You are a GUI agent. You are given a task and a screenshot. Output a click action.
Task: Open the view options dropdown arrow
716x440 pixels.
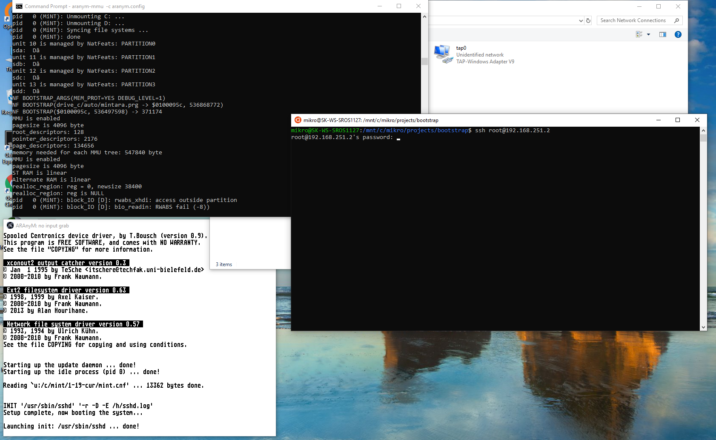(x=649, y=34)
